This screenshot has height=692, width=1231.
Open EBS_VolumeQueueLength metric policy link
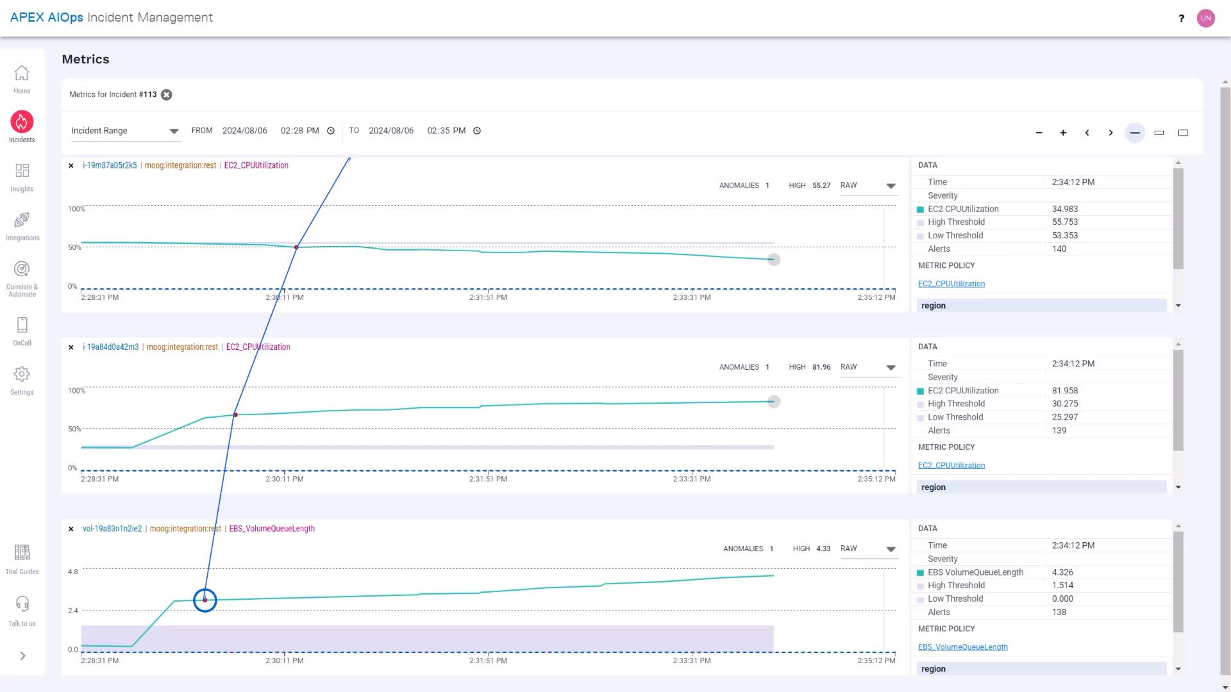click(963, 647)
